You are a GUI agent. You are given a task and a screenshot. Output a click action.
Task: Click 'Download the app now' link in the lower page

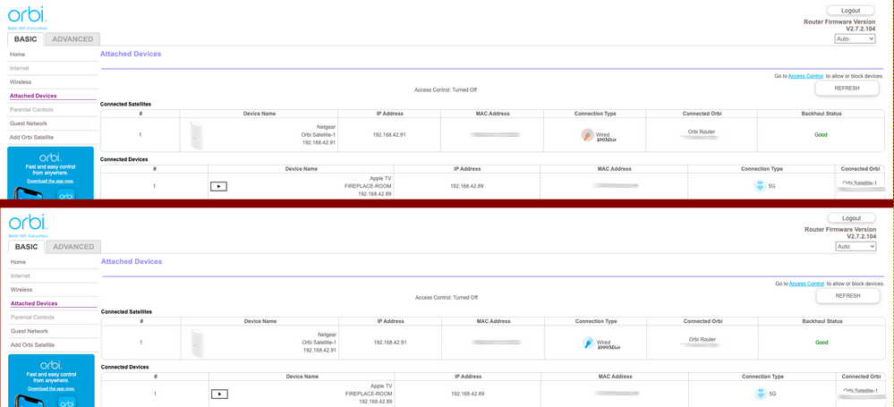pyautogui.click(x=51, y=388)
